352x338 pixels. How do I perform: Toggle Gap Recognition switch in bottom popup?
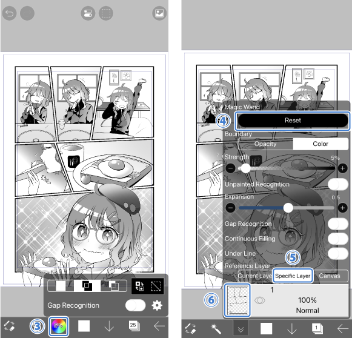[135, 305]
